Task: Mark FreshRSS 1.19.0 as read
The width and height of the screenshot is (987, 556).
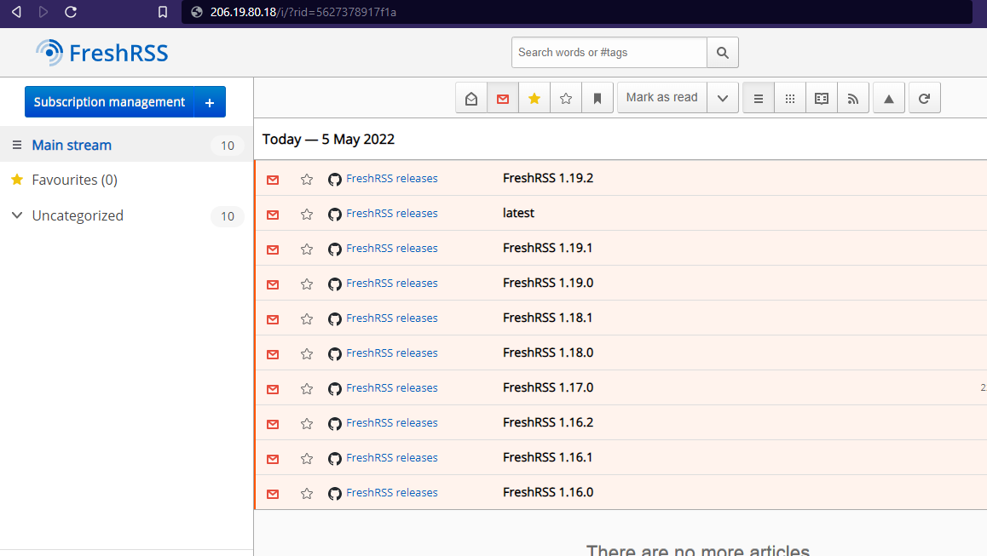Action: click(273, 284)
